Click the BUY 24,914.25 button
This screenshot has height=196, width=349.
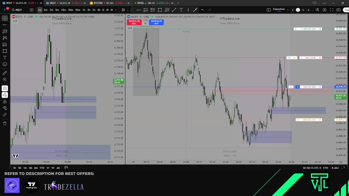[x=156, y=22]
